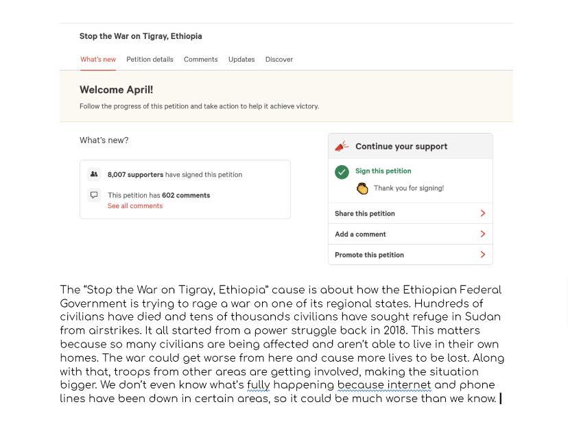
Task: Click the green checkmark signed icon
Action: [x=342, y=172]
